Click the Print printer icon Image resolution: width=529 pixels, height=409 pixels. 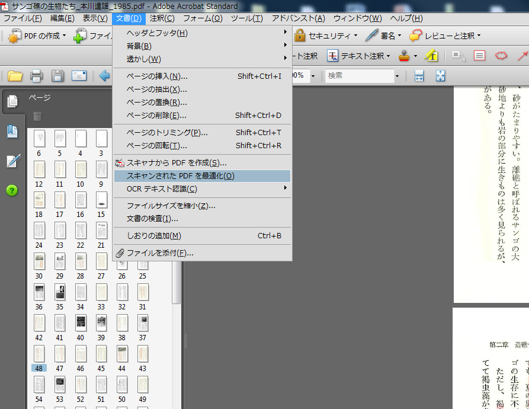(36, 76)
